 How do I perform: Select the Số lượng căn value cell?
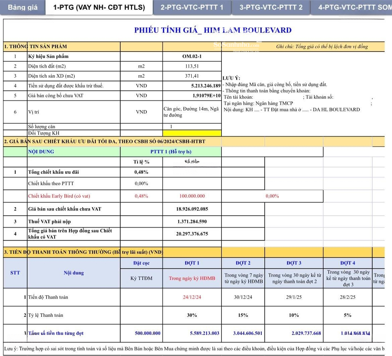(192, 127)
